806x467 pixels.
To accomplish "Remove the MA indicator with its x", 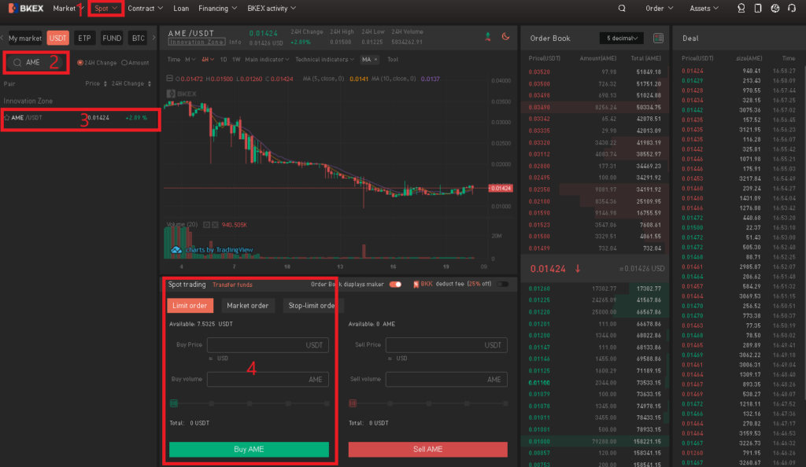I will tap(375, 60).
